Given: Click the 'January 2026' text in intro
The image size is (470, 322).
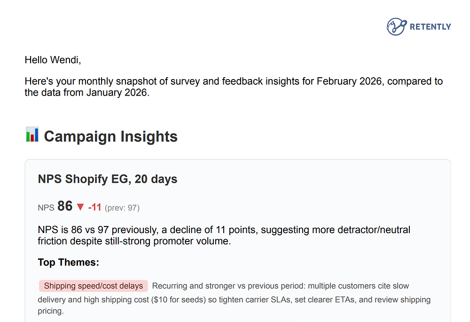Looking at the screenshot, I should click(x=117, y=93).
